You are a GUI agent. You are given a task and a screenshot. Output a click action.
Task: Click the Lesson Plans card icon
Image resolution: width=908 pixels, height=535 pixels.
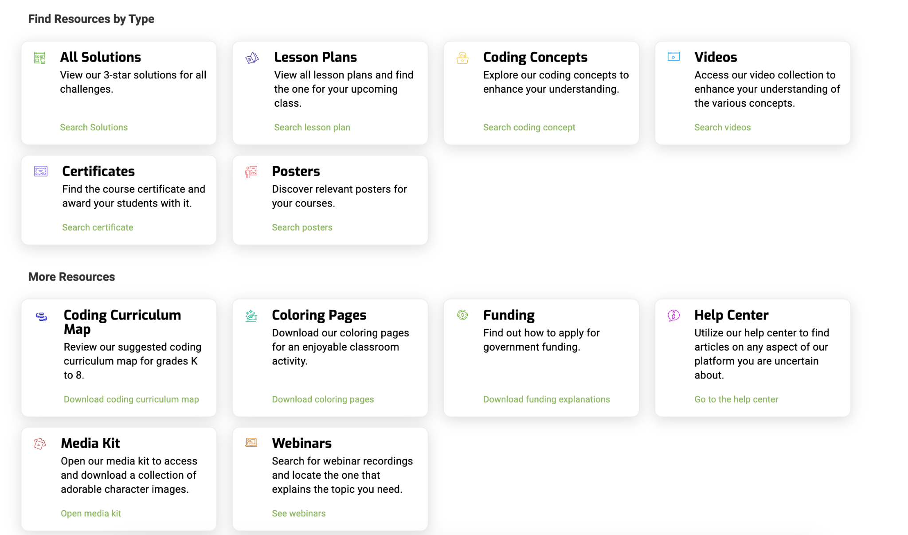coord(252,58)
